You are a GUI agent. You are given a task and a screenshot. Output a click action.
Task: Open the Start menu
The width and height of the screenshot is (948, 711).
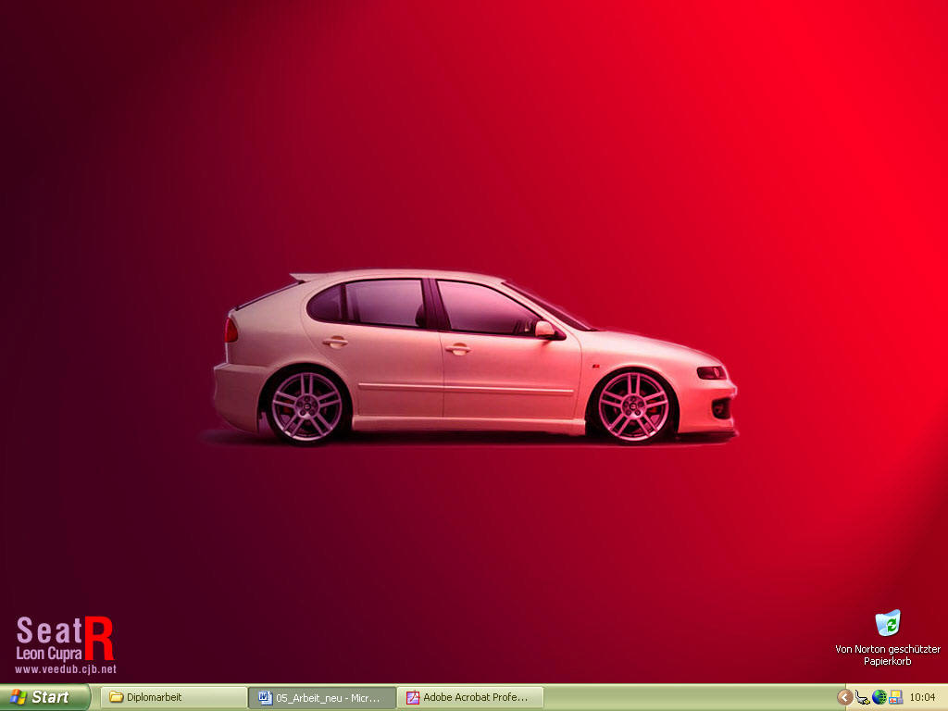pyautogui.click(x=44, y=697)
